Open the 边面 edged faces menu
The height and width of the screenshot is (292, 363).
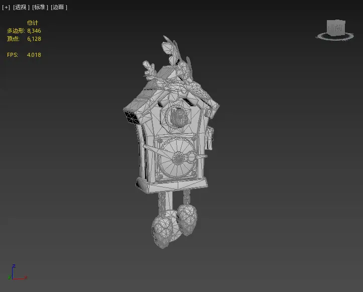click(59, 7)
